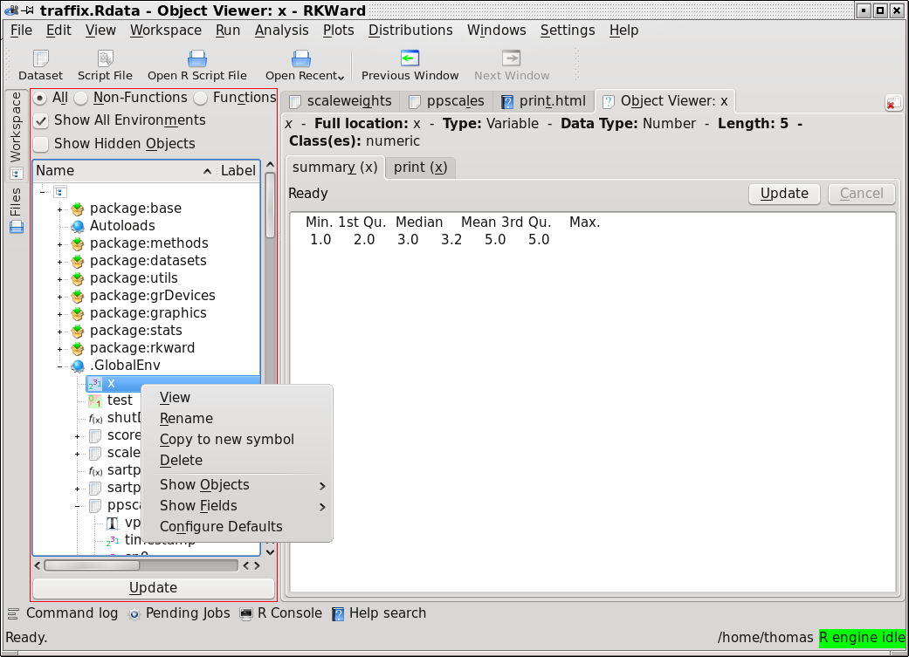Show the Pending Jobs panel

pos(179,613)
